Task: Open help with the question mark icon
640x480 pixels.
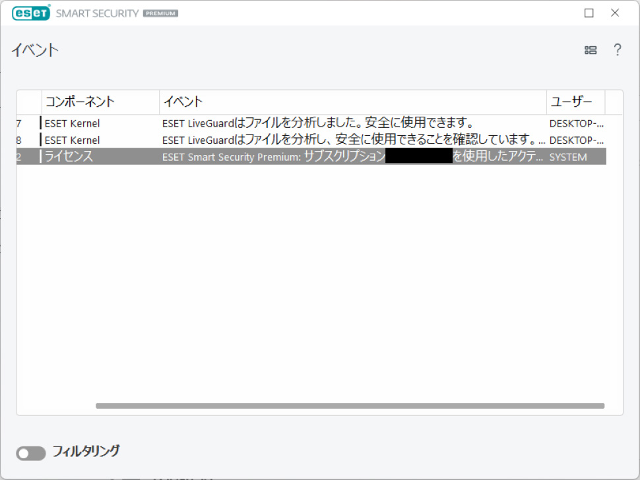Action: 618,50
